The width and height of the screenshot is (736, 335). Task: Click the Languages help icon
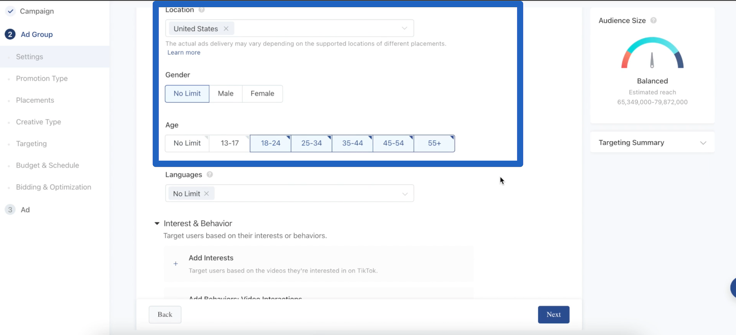tap(210, 174)
